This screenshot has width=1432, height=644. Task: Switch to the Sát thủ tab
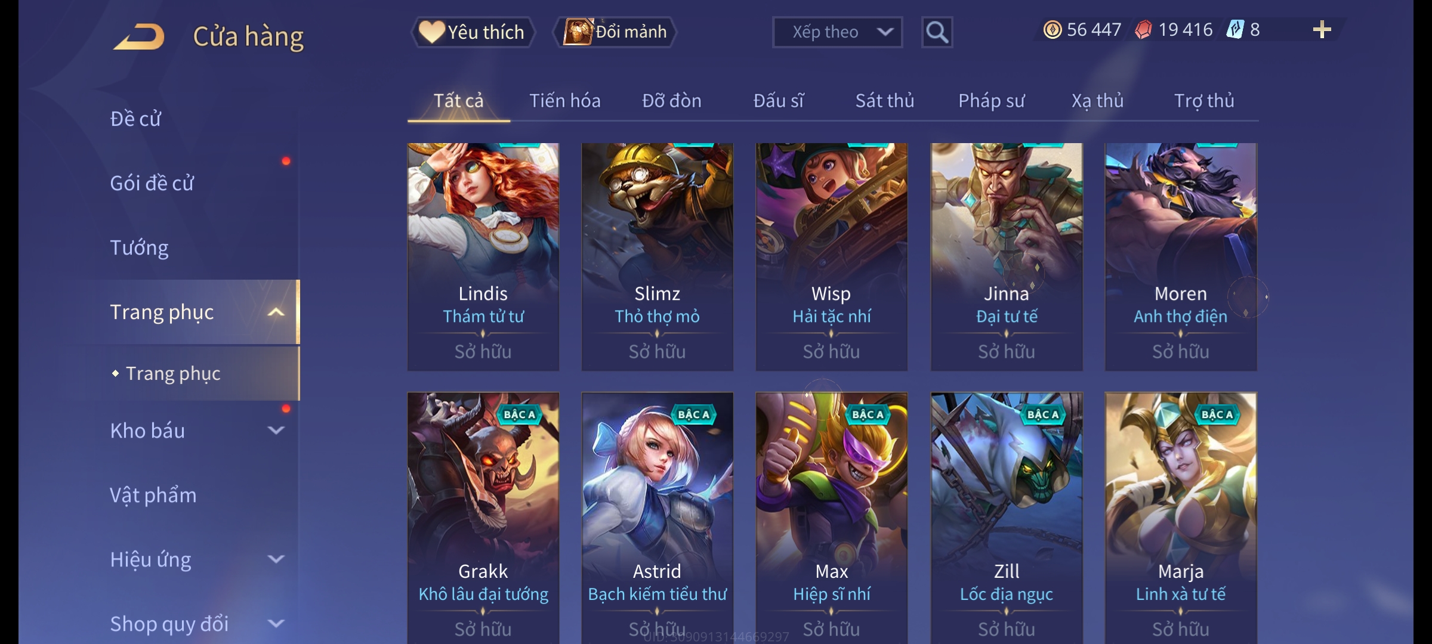[885, 101]
